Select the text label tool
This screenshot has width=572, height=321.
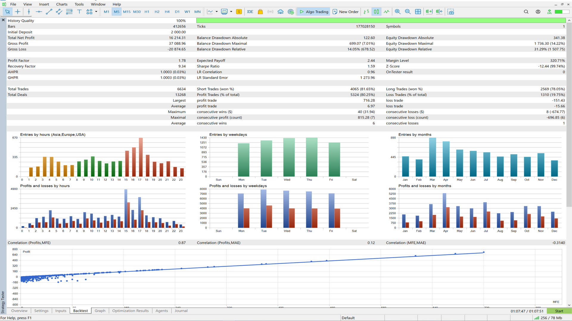tap(79, 12)
